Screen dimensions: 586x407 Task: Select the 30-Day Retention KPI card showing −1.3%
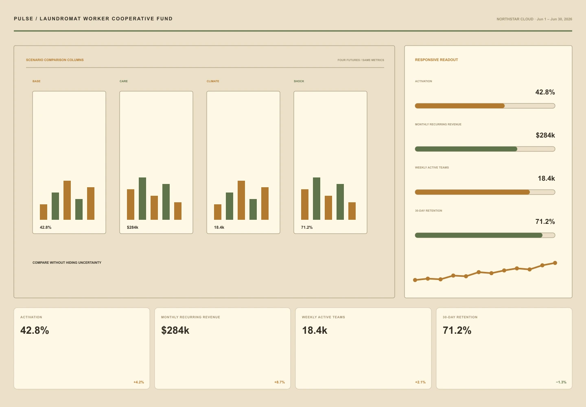tap(504, 348)
